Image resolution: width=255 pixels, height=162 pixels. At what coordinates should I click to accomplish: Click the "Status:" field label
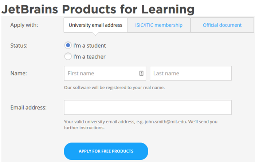[x=19, y=46]
